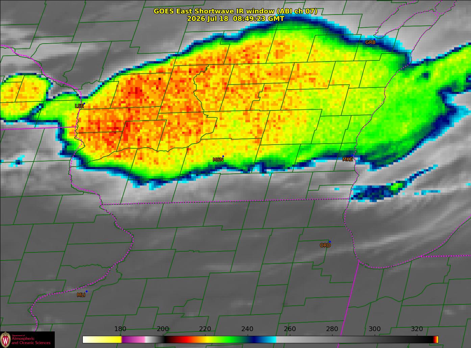This screenshot has height=348, width=471.
Task: Click the 320 colorbar tick label
Action: tap(417, 329)
